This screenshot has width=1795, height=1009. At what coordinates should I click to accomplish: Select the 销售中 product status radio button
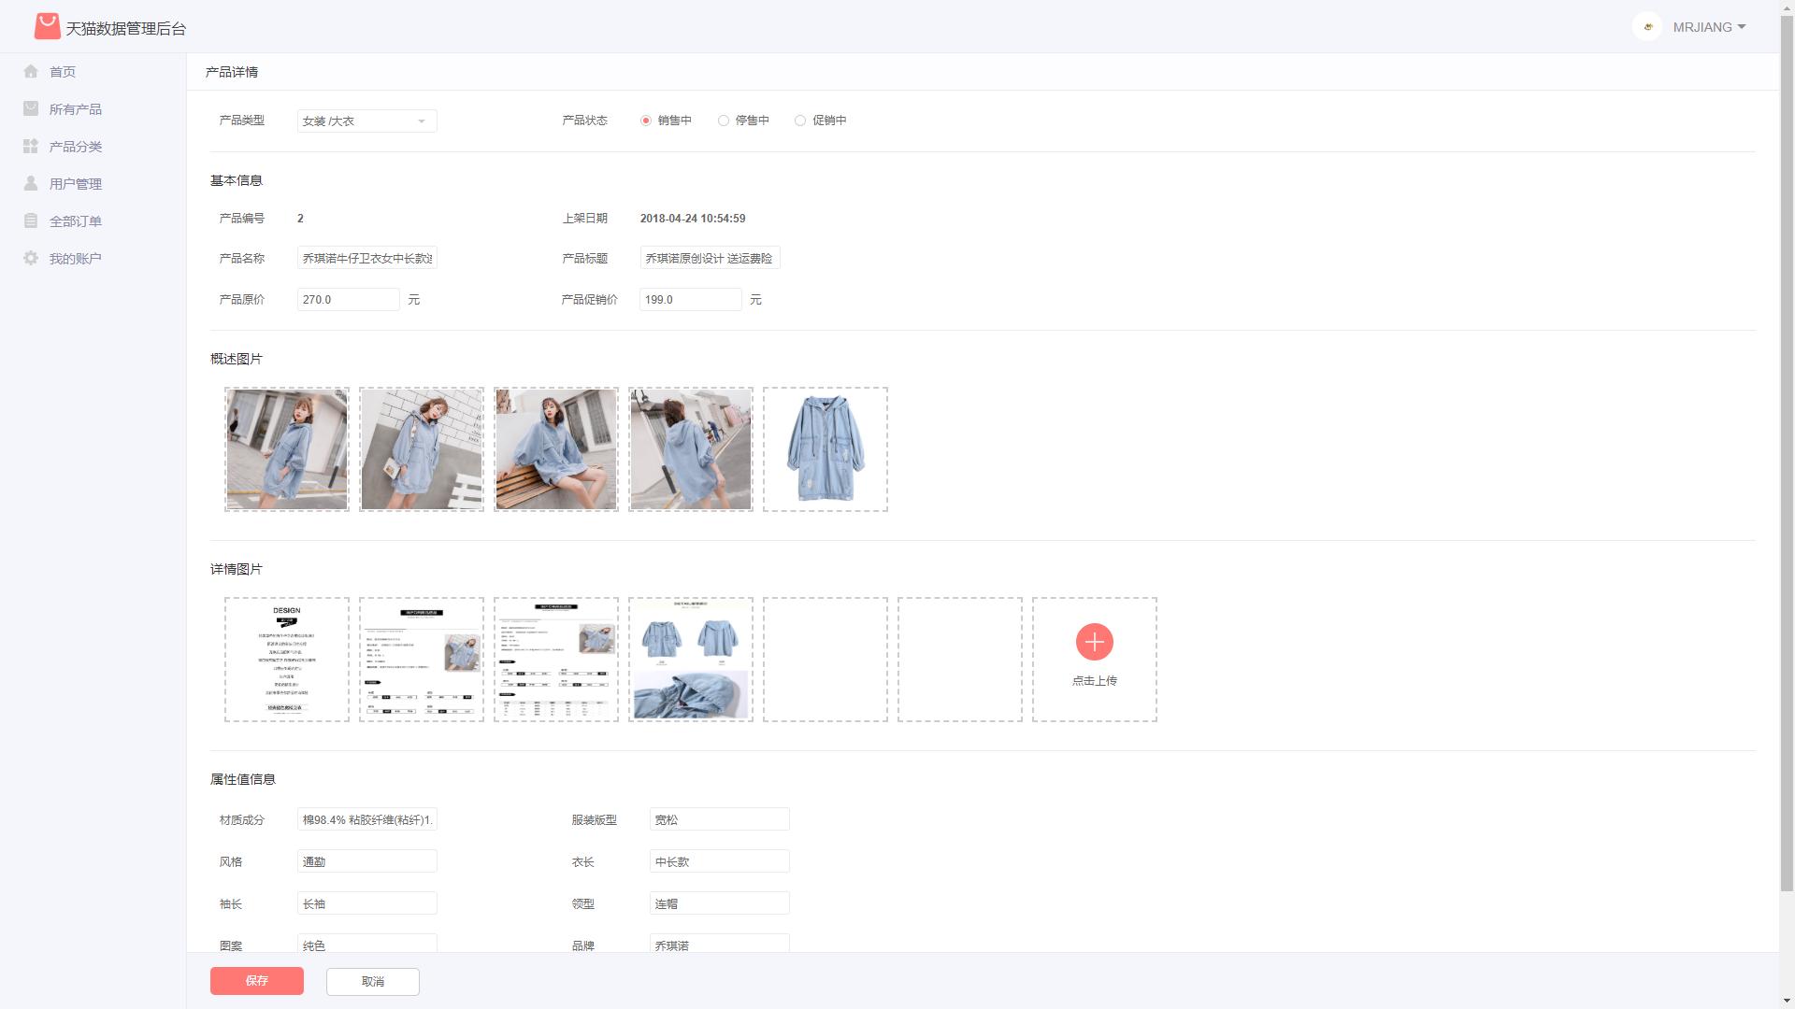tap(644, 120)
